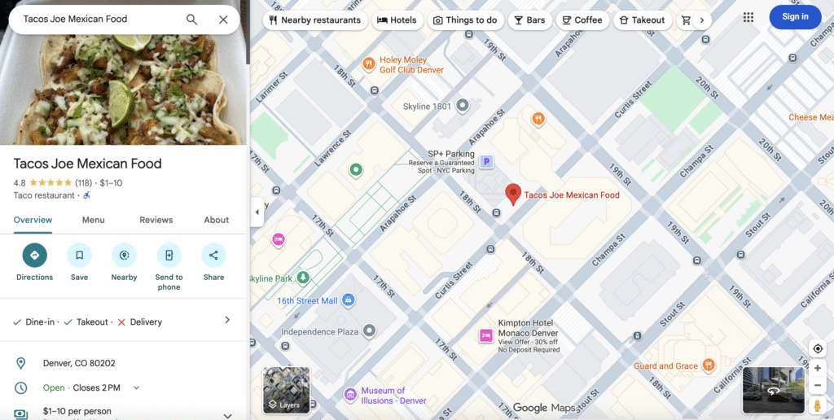Filter map by Nearby restaurants
834x420 pixels.
click(x=314, y=20)
